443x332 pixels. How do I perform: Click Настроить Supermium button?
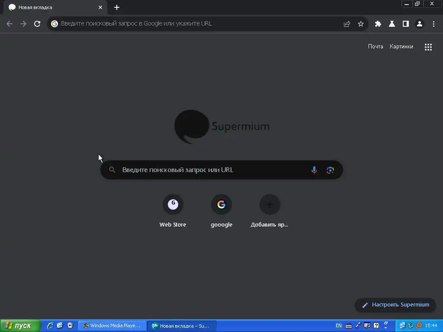click(395, 305)
